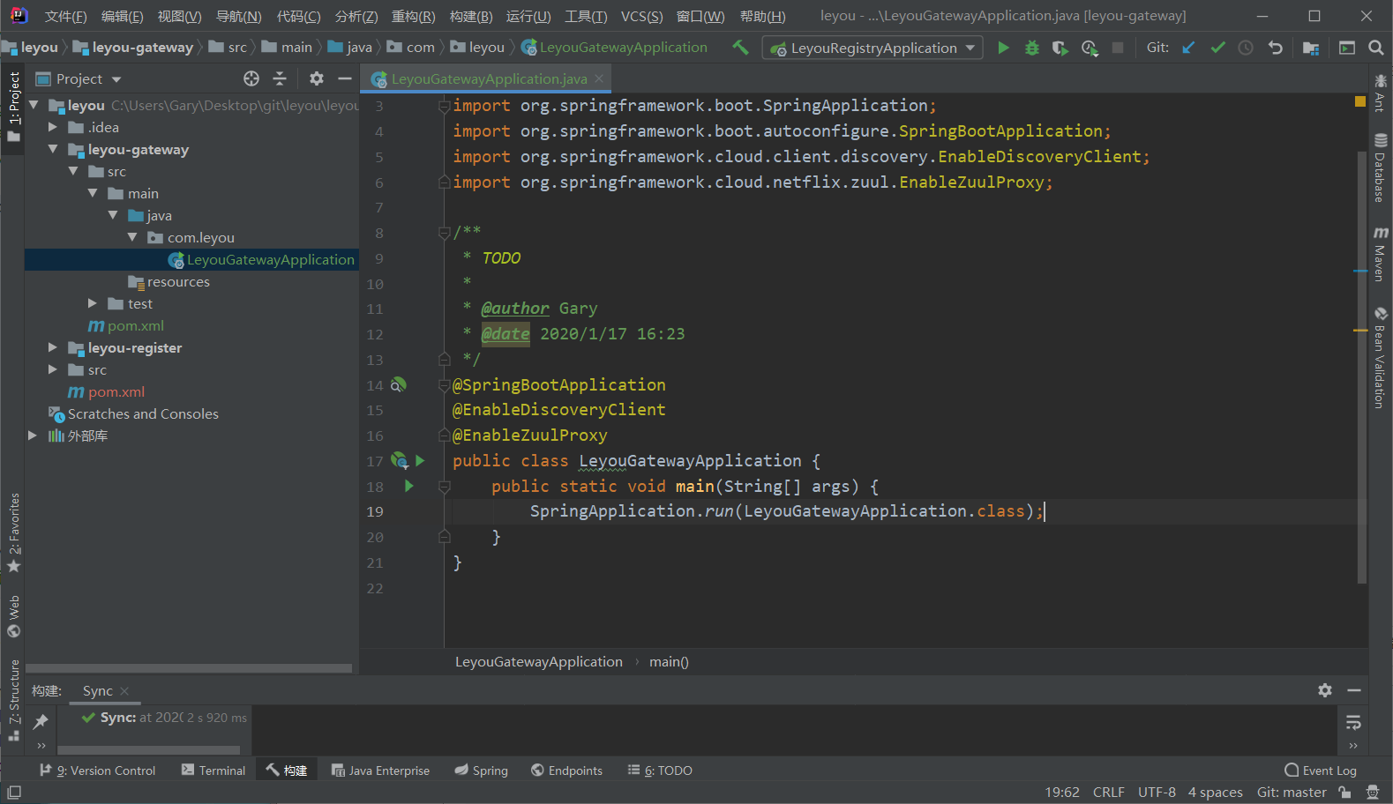The image size is (1393, 804).
Task: Toggle the Bean Validation tool window
Action: pos(1381,357)
